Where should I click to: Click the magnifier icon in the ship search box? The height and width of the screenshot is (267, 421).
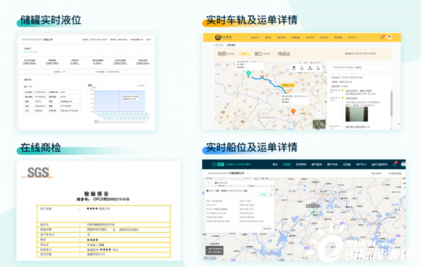coord(208,183)
